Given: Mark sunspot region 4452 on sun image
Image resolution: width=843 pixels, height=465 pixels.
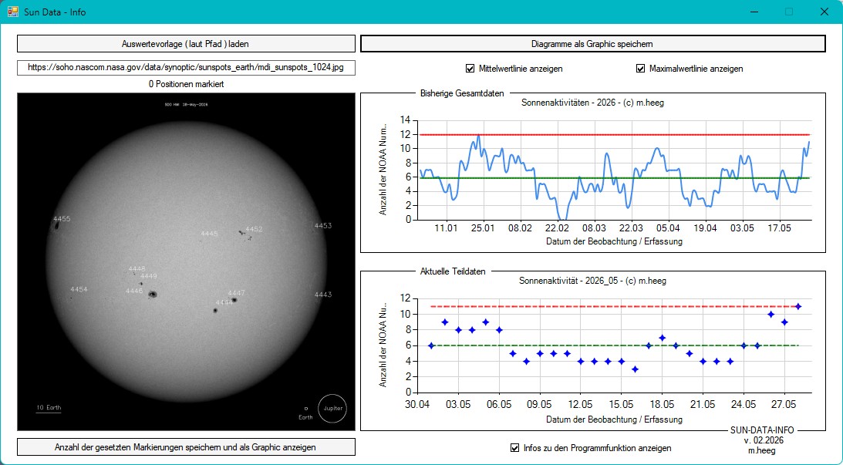Looking at the screenshot, I should click(x=254, y=229).
